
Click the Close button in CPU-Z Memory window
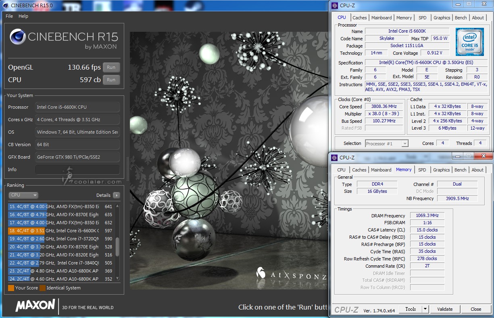(476, 309)
